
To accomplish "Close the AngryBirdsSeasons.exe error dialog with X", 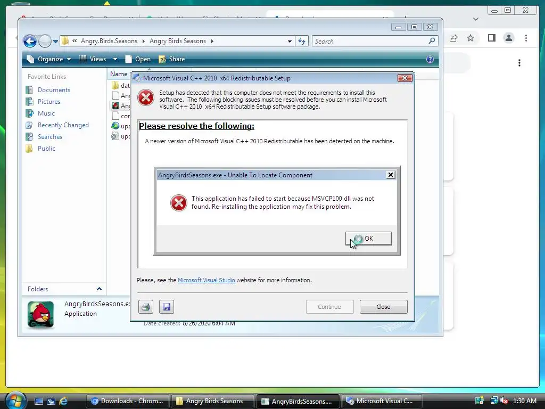I will tap(391, 175).
